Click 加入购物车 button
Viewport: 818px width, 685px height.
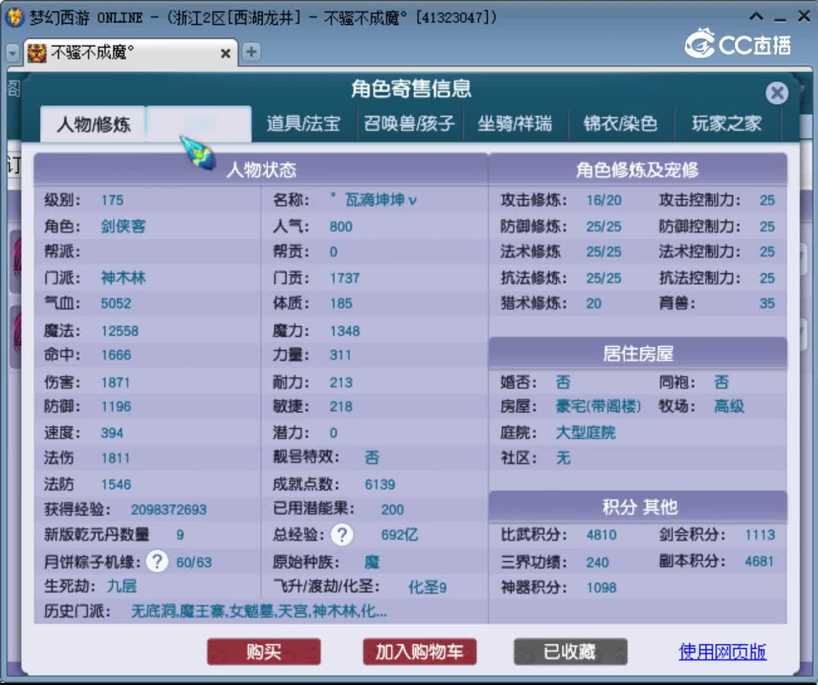point(419,652)
